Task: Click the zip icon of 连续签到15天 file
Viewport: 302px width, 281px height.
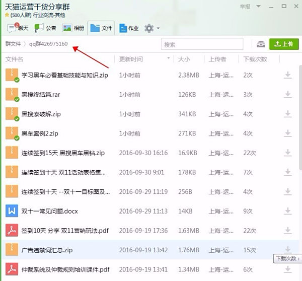Action: tap(12, 153)
